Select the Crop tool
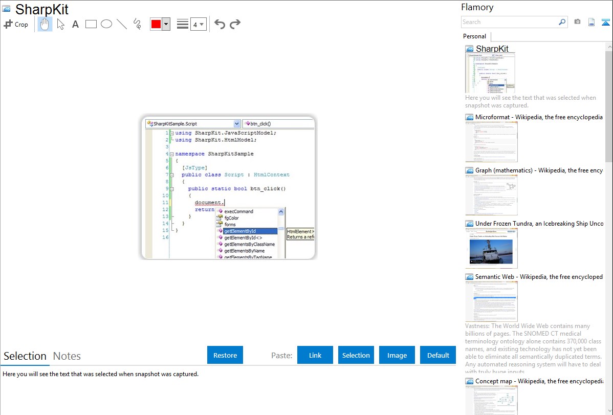 point(16,24)
